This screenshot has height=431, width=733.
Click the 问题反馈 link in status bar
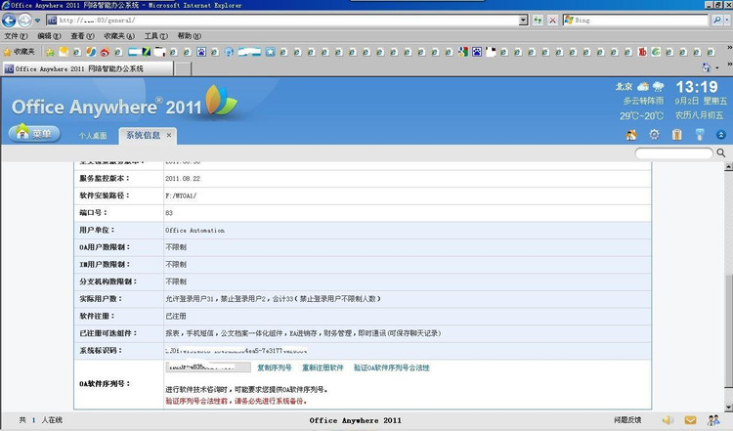(627, 420)
